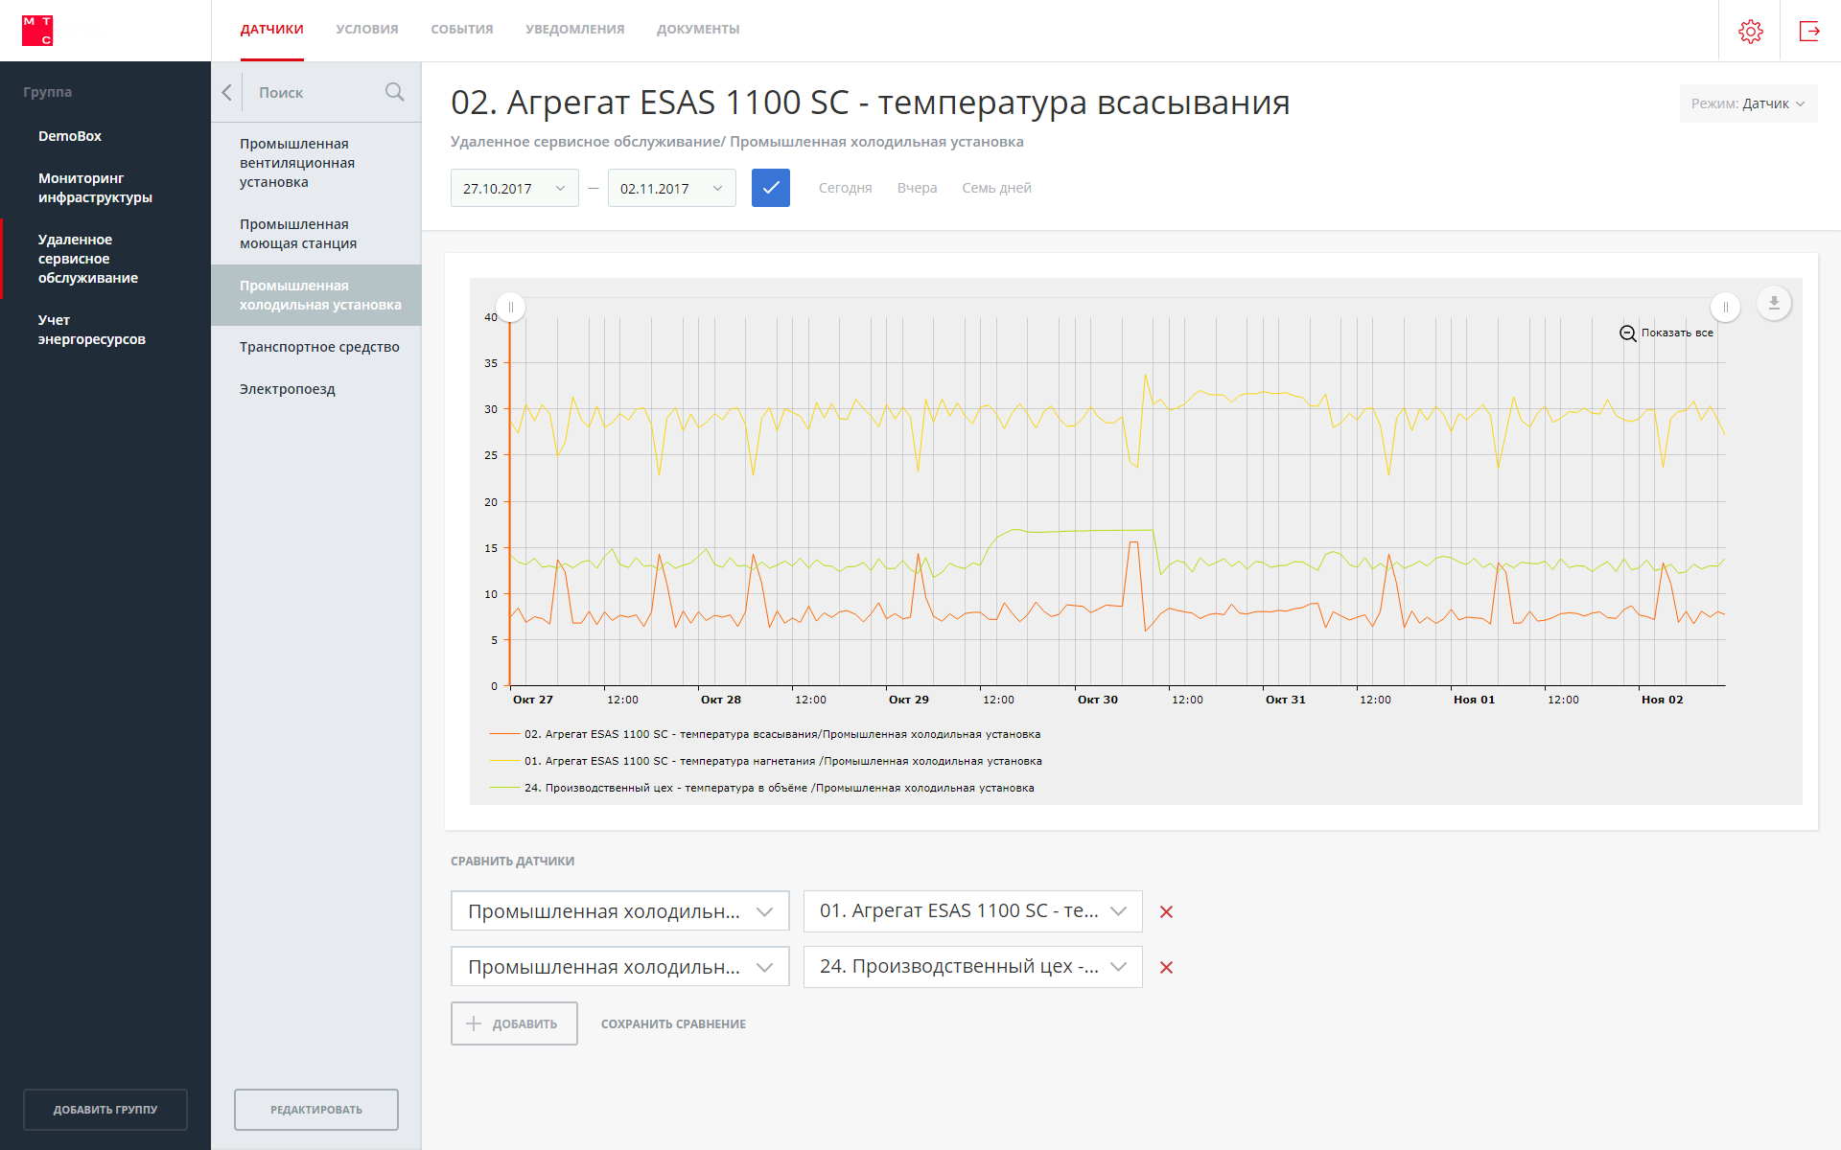Click the MTS logo
The height and width of the screenshot is (1150, 1841).
pyautogui.click(x=37, y=31)
